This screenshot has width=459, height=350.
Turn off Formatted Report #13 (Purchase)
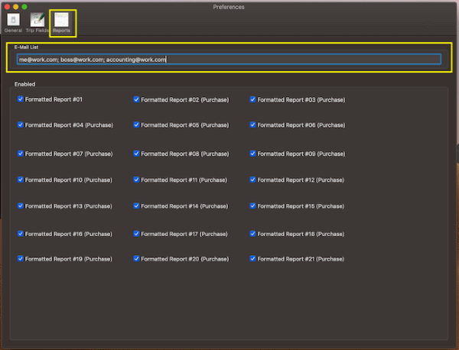coord(21,206)
